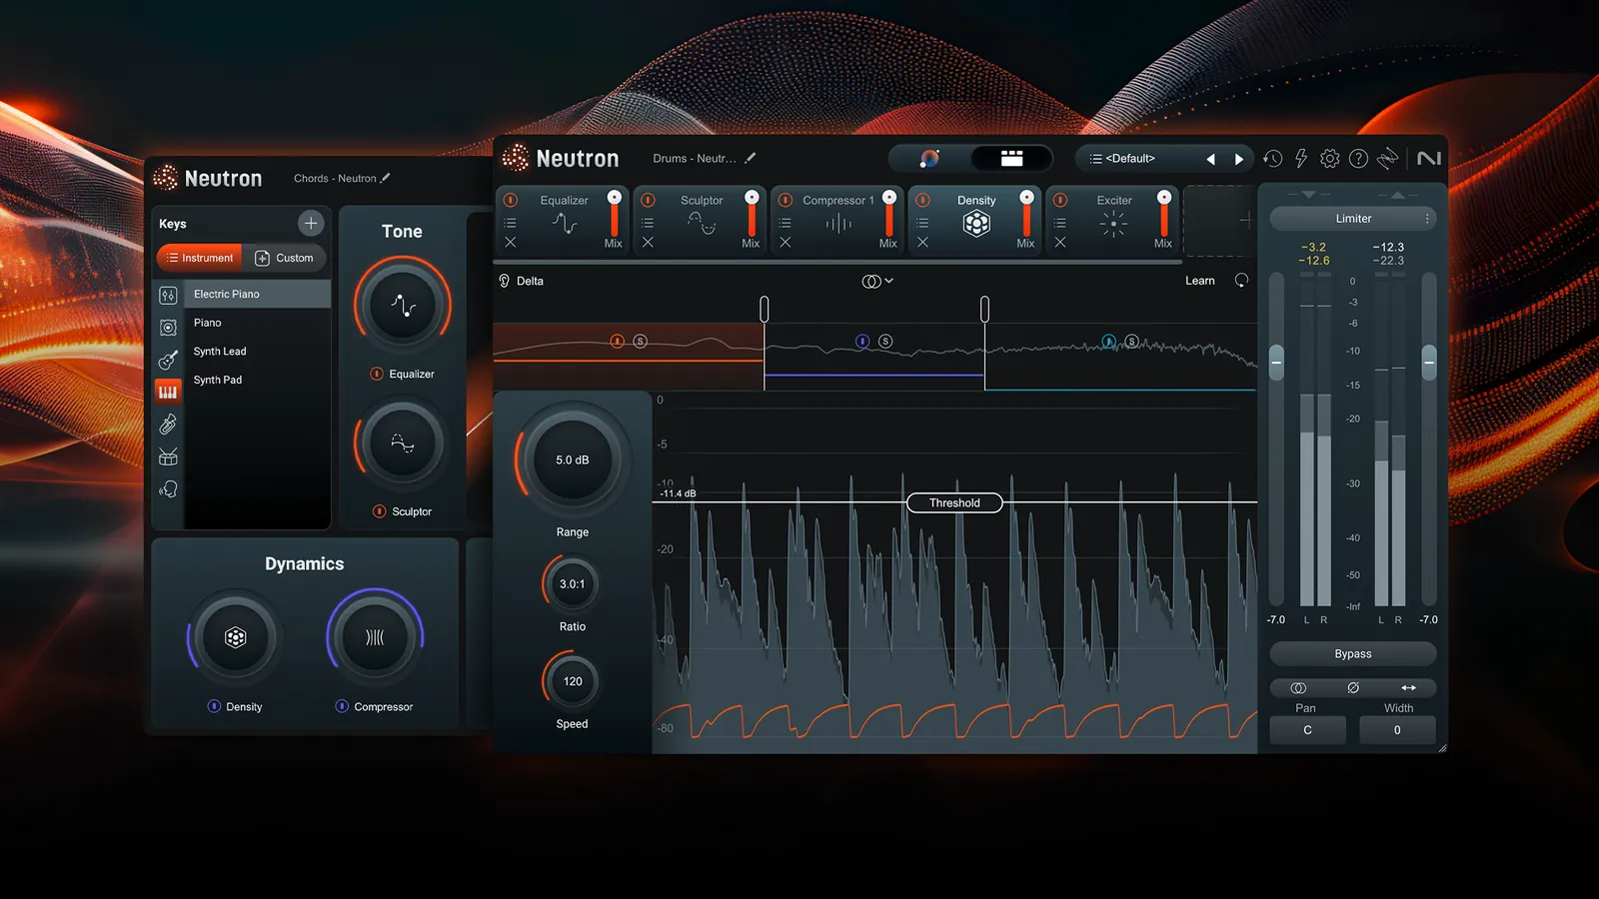1599x899 pixels.
Task: Open settings gear in Drums Neutron window
Action: tap(1329, 158)
